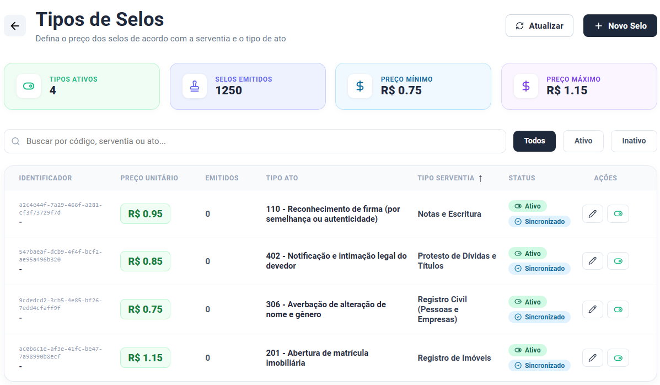The image size is (660, 385).
Task: Click the Ativo badge in the R$ 0.85 row
Action: [x=528, y=254]
